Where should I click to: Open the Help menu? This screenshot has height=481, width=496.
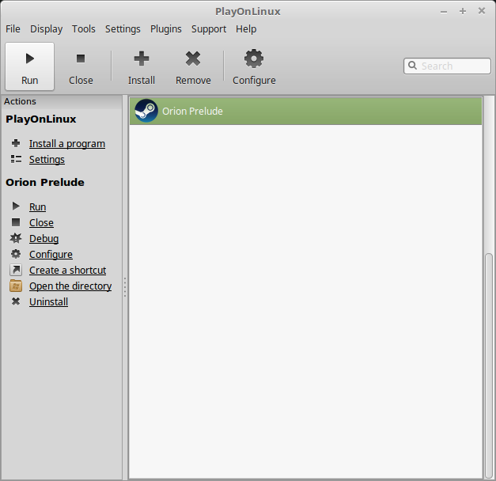pos(246,29)
